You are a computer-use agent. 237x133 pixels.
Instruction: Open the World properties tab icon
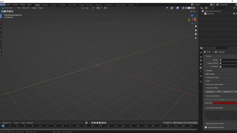click(201, 71)
